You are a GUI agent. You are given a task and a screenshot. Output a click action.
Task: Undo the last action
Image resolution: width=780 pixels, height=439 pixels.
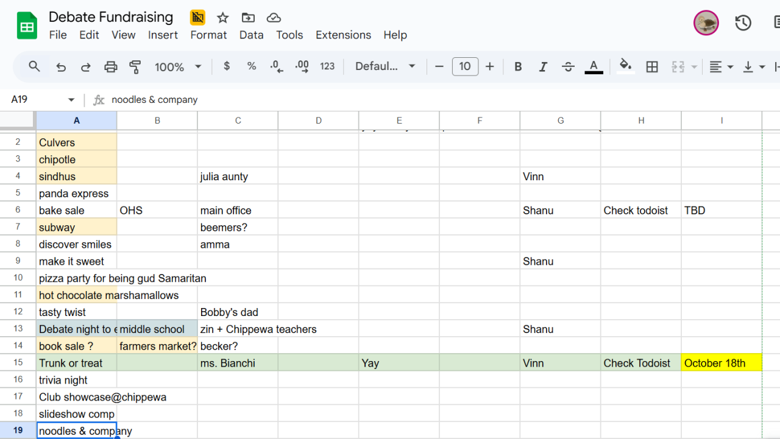pyautogui.click(x=61, y=66)
